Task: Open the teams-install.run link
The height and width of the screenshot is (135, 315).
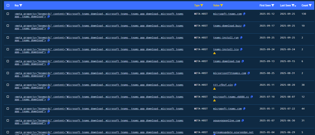Action: click(226, 37)
